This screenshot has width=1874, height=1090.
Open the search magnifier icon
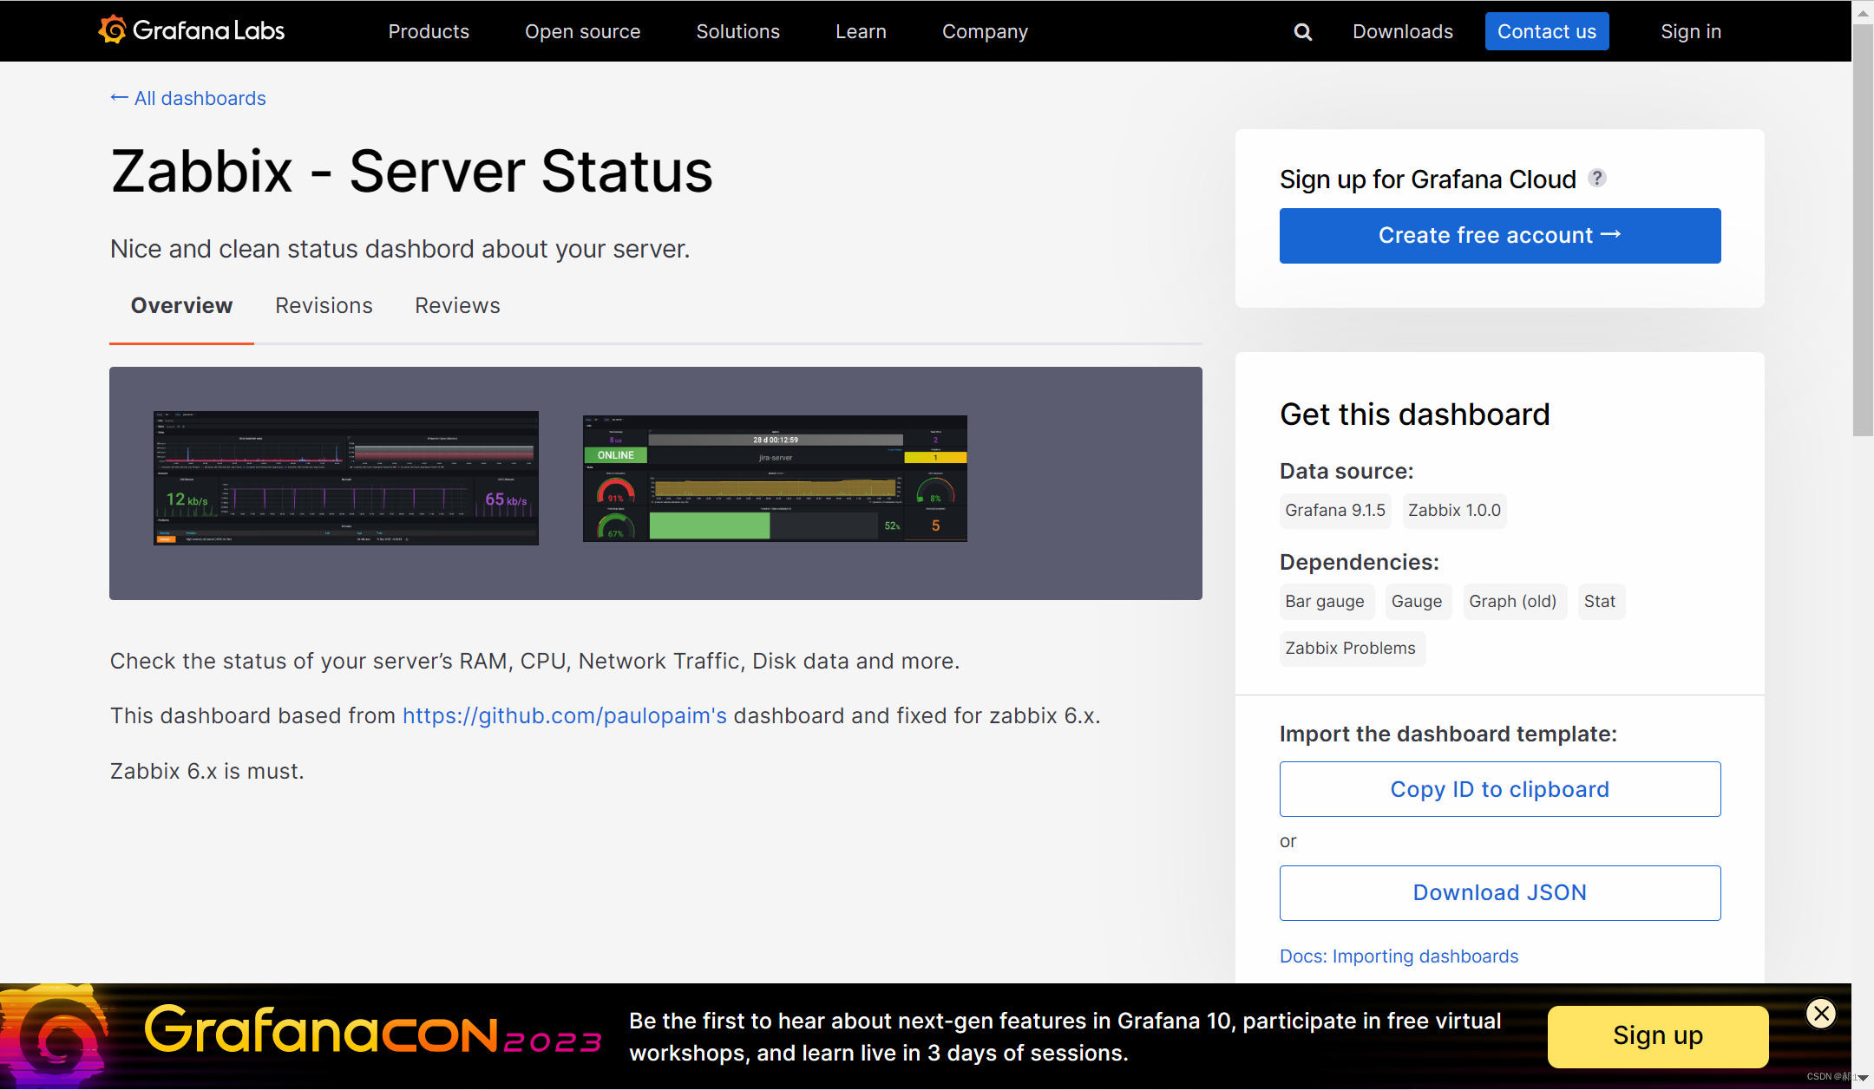(x=1302, y=32)
